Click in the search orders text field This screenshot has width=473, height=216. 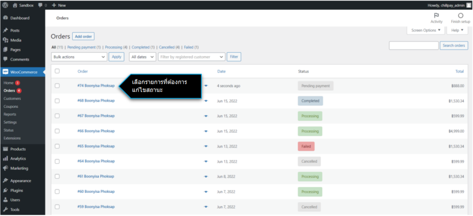coord(413,46)
